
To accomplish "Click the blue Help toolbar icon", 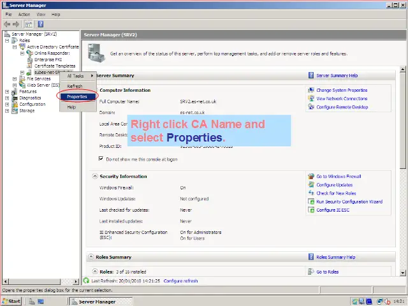I will point(41,24).
